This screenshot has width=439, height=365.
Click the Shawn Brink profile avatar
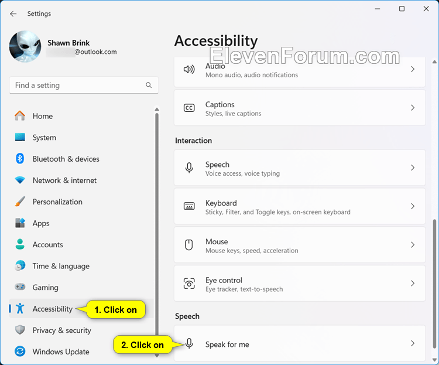point(25,46)
